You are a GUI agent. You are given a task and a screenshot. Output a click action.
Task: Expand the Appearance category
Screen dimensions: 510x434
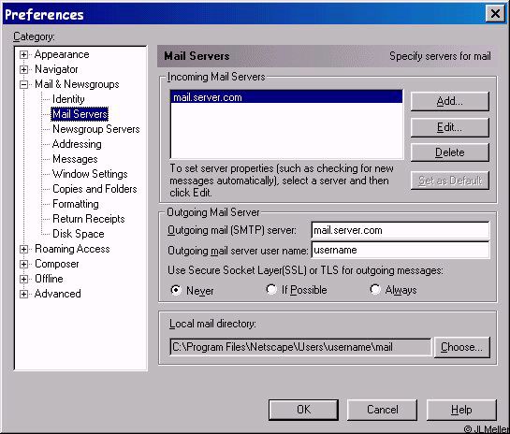point(23,54)
